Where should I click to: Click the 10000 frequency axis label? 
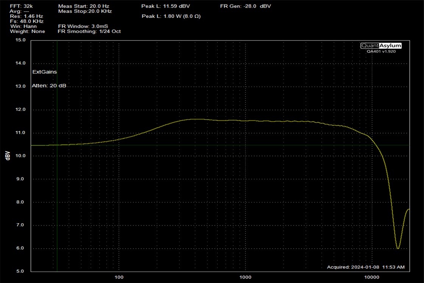coord(372,277)
